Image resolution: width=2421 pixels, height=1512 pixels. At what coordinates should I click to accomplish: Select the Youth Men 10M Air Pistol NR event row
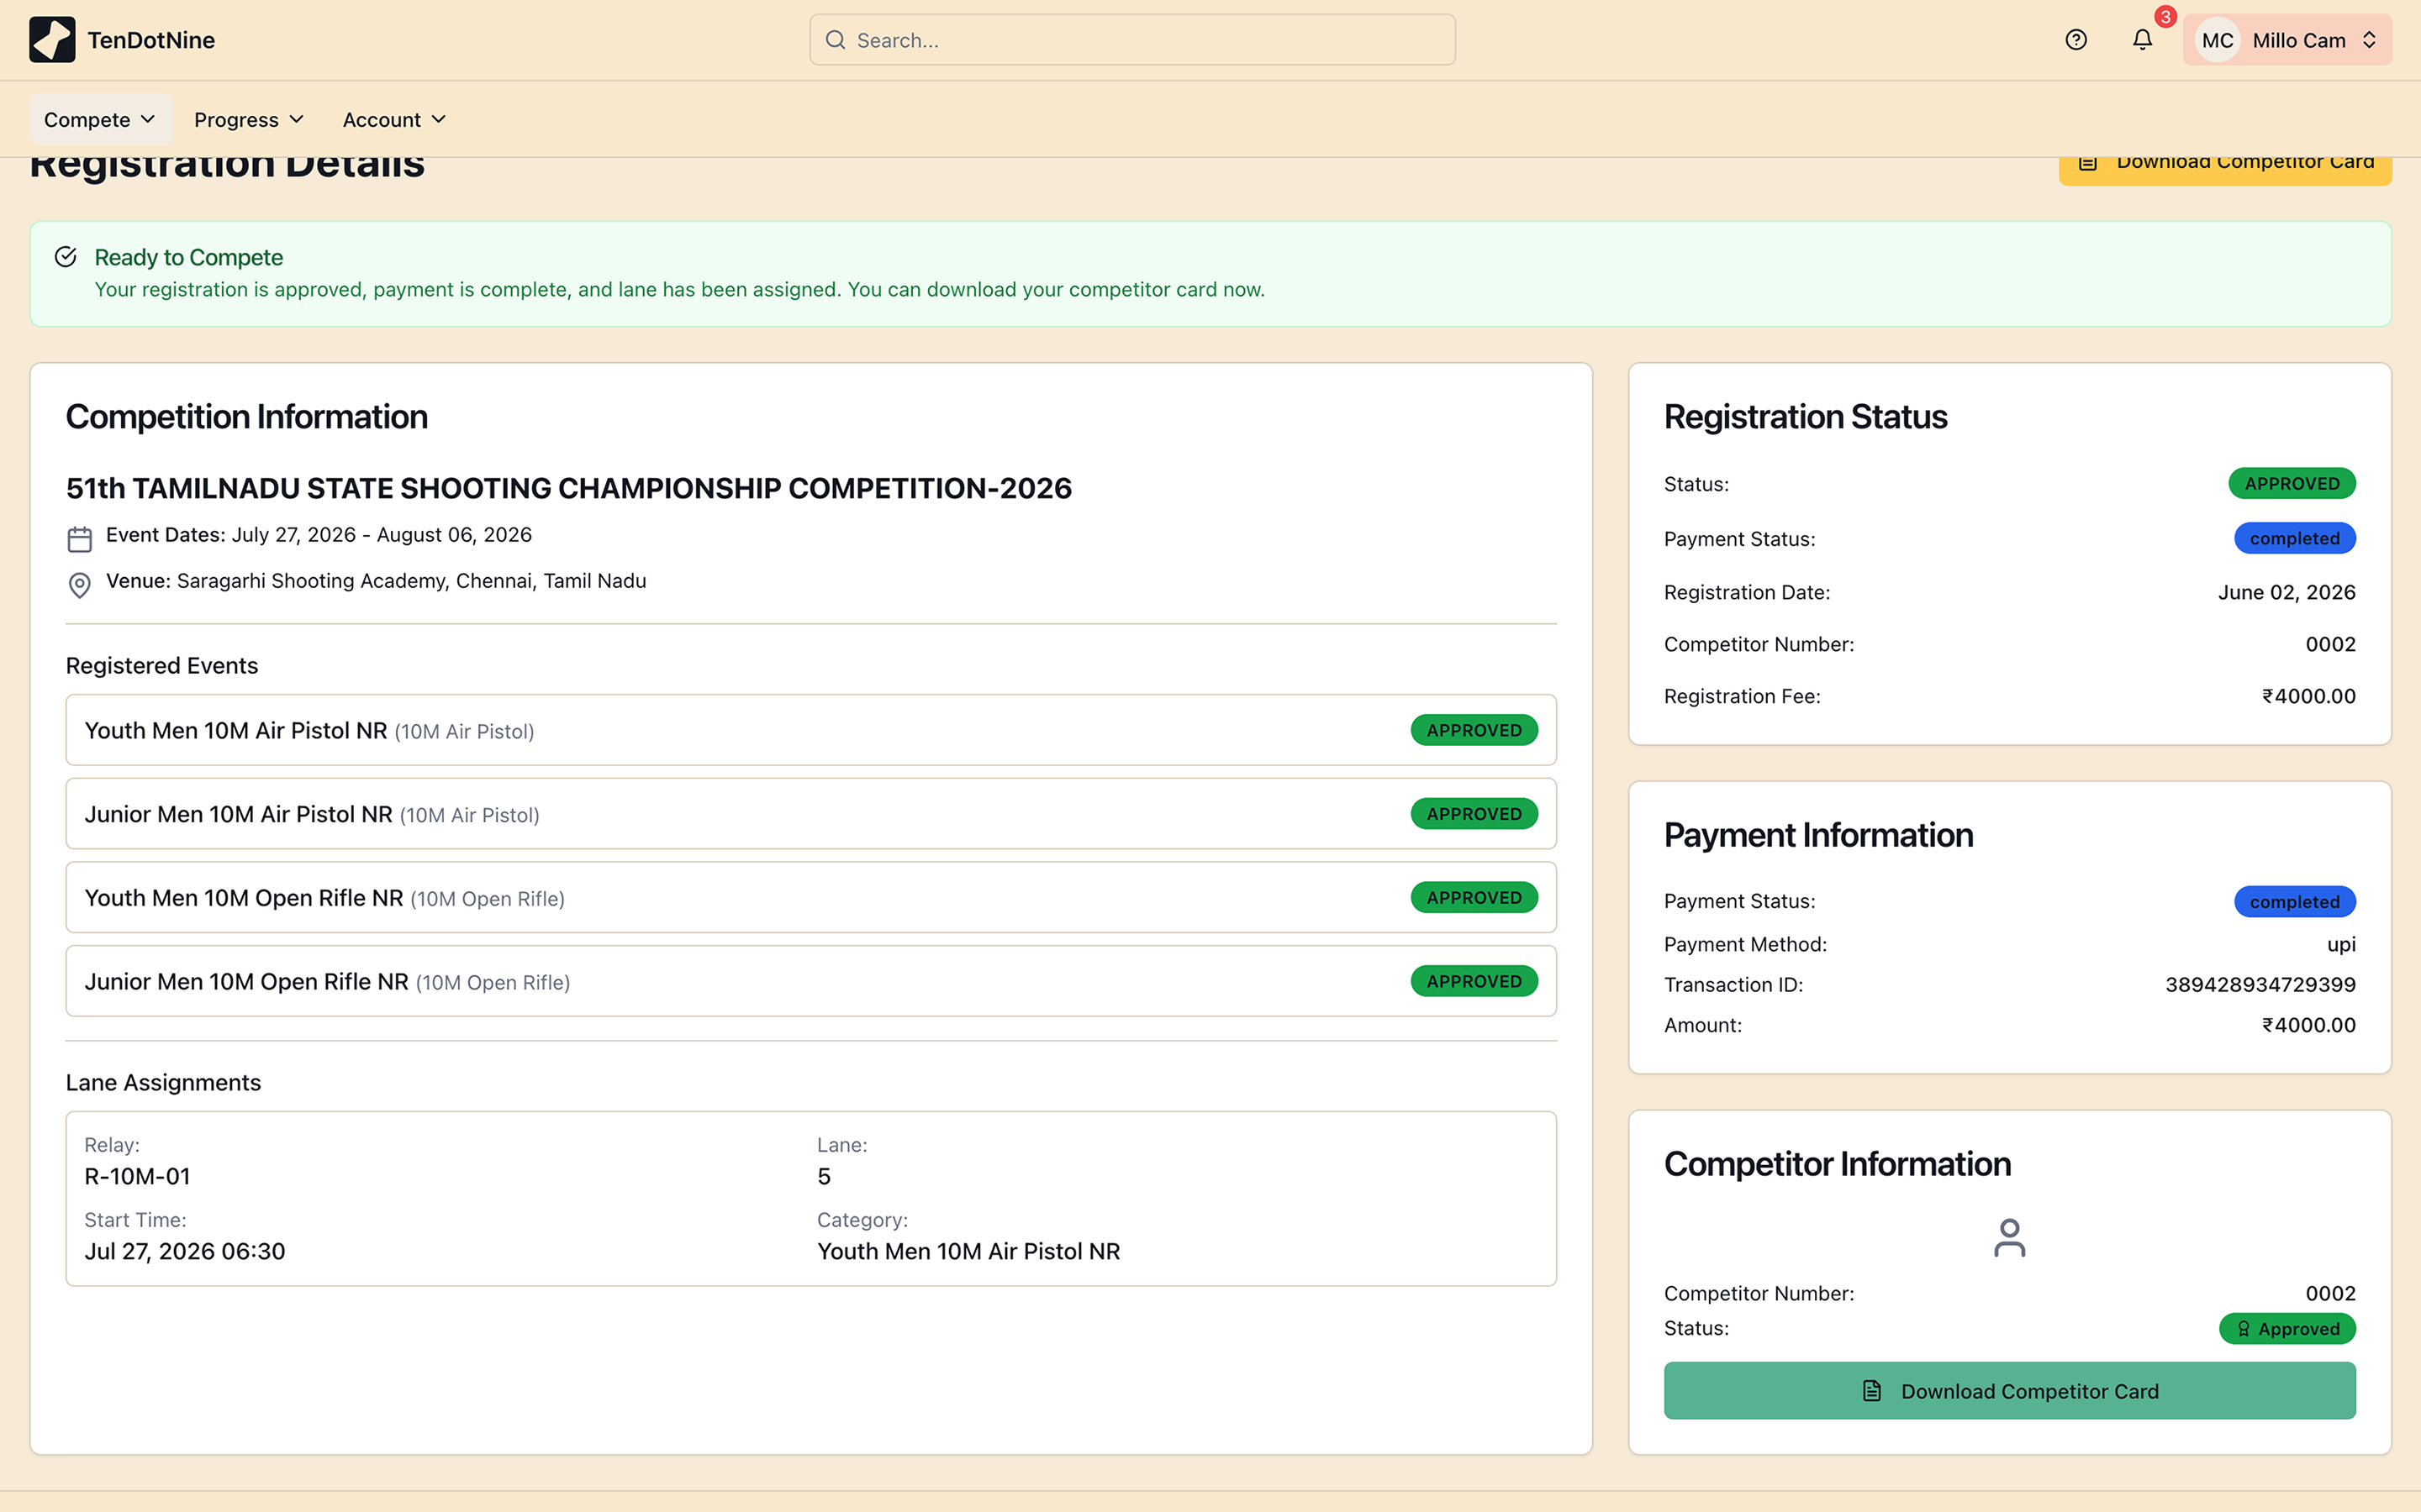coord(811,730)
